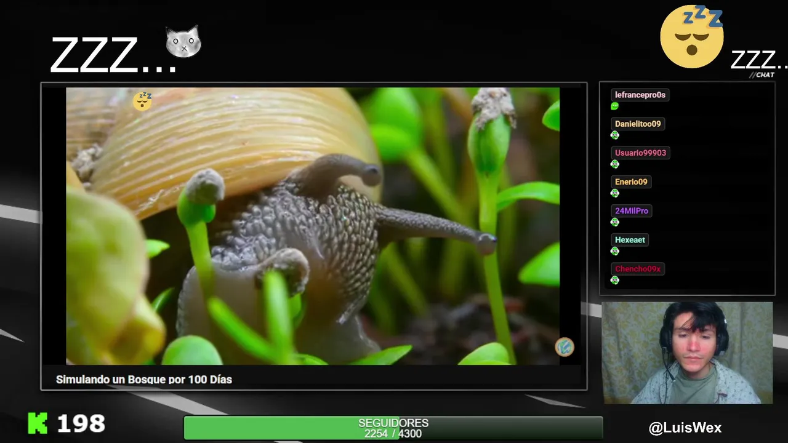Viewport: 788px width, 443px height.
Task: Click the @LuisWex handle text
Action: click(x=685, y=428)
